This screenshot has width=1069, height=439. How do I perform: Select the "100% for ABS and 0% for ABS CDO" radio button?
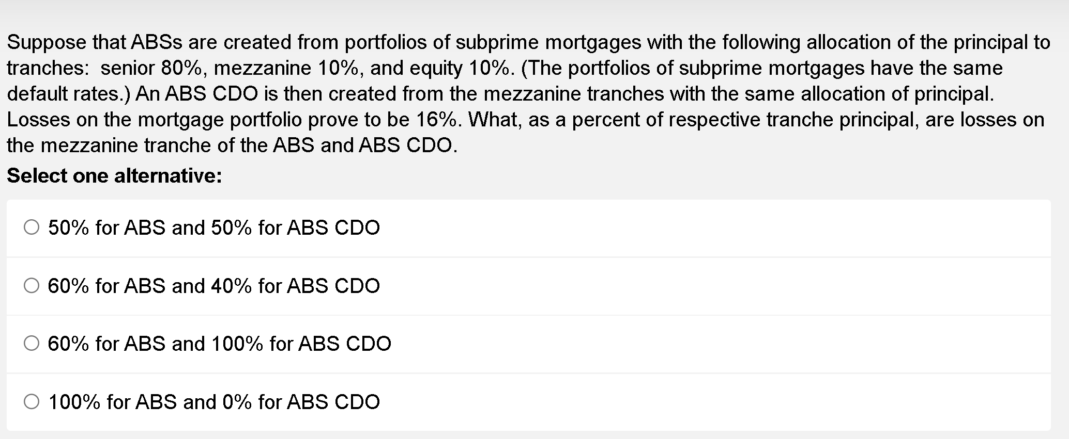click(x=31, y=401)
